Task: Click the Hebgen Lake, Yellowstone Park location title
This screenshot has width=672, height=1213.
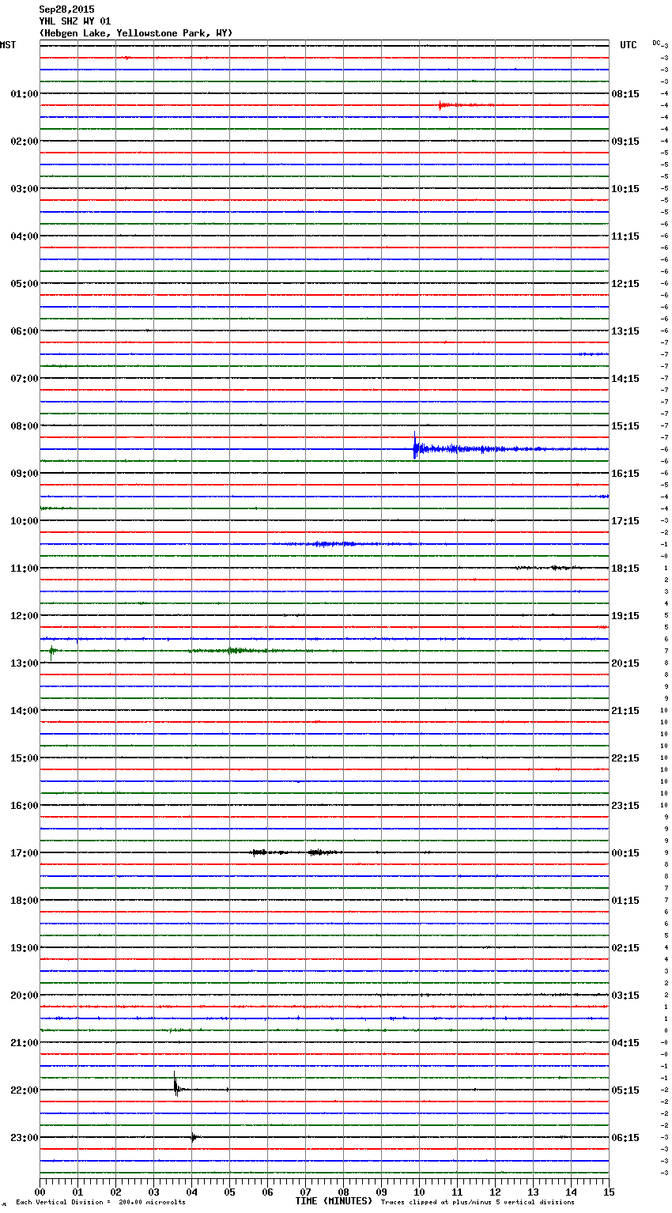Action: point(136,33)
